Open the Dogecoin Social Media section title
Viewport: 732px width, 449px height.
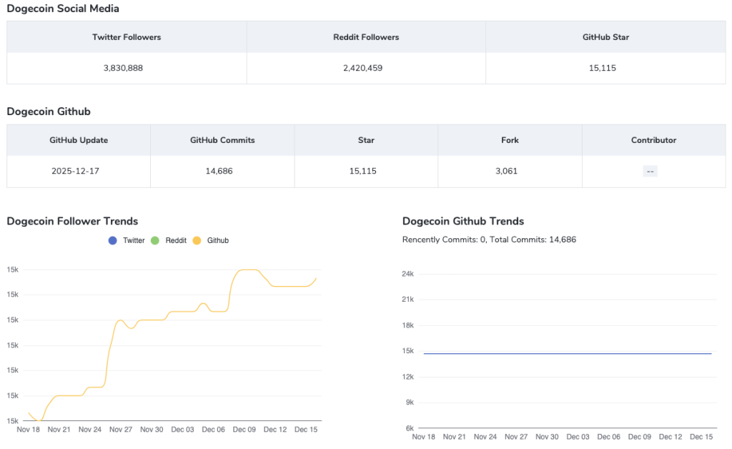coord(62,9)
